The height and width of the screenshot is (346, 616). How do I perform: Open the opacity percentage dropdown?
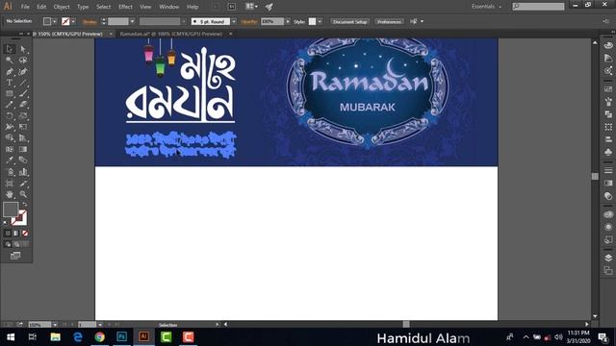pyautogui.click(x=288, y=21)
